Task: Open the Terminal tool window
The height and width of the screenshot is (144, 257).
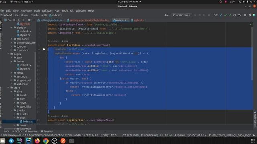Action: pyautogui.click(x=47, y=132)
